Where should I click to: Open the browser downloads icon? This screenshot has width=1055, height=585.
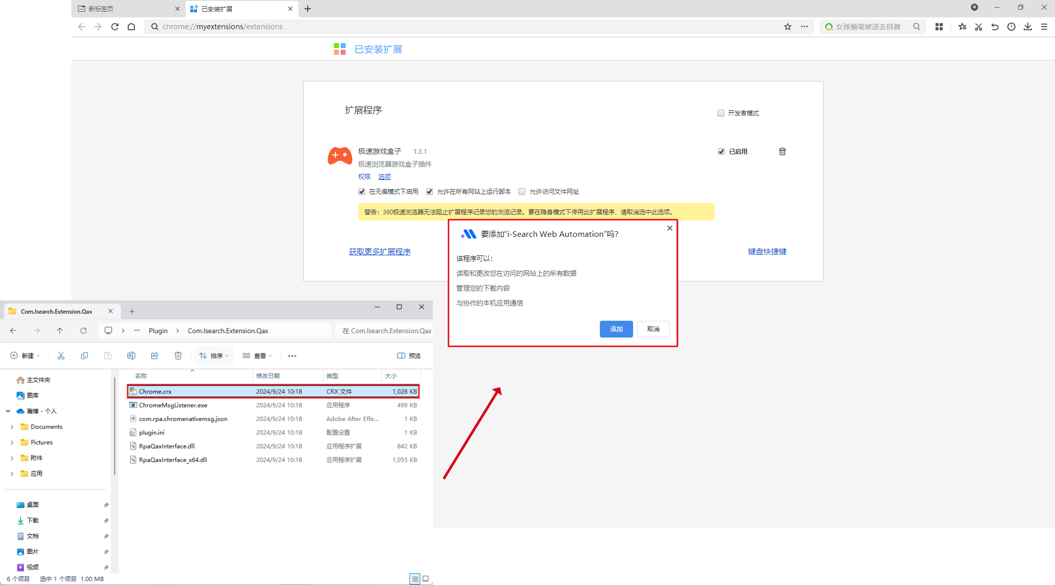pyautogui.click(x=1028, y=27)
